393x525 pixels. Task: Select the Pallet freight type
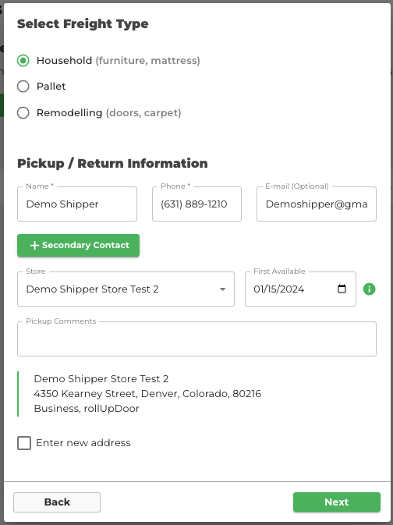pyautogui.click(x=23, y=87)
